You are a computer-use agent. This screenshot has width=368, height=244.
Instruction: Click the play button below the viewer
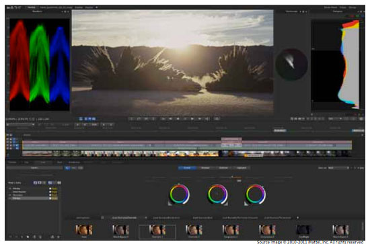(x=192, y=119)
